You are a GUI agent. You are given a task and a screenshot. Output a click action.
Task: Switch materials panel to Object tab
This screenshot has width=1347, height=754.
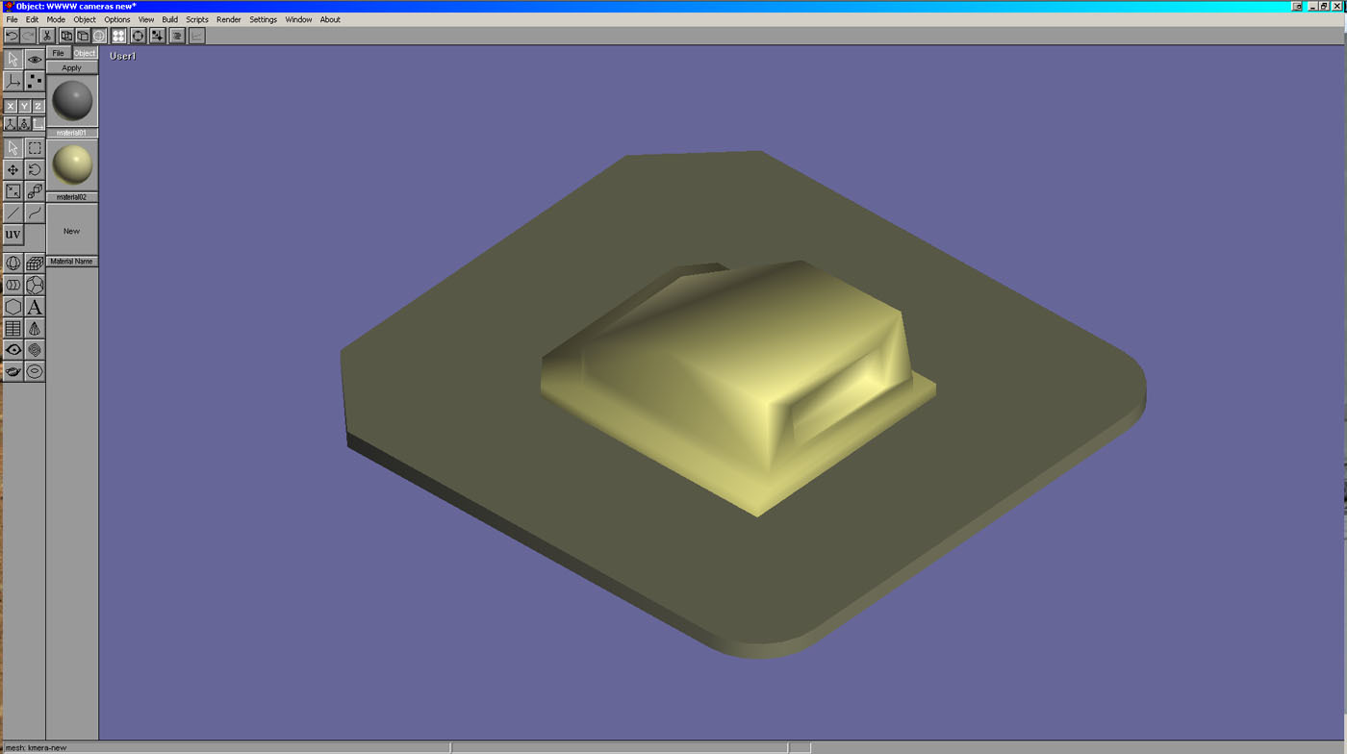point(85,53)
